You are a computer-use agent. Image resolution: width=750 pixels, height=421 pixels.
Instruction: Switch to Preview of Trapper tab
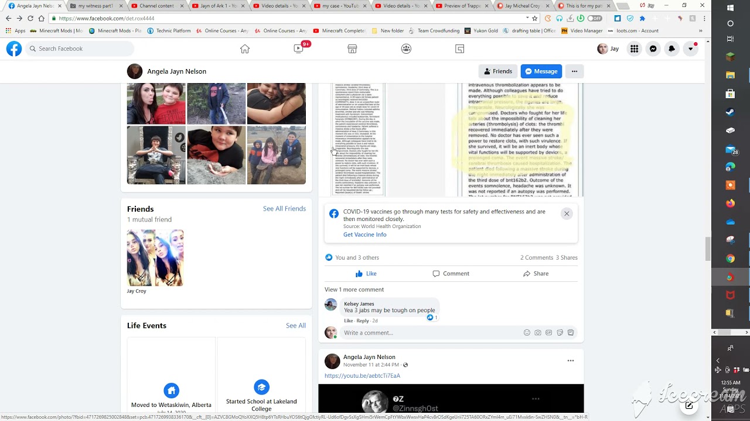462,6
